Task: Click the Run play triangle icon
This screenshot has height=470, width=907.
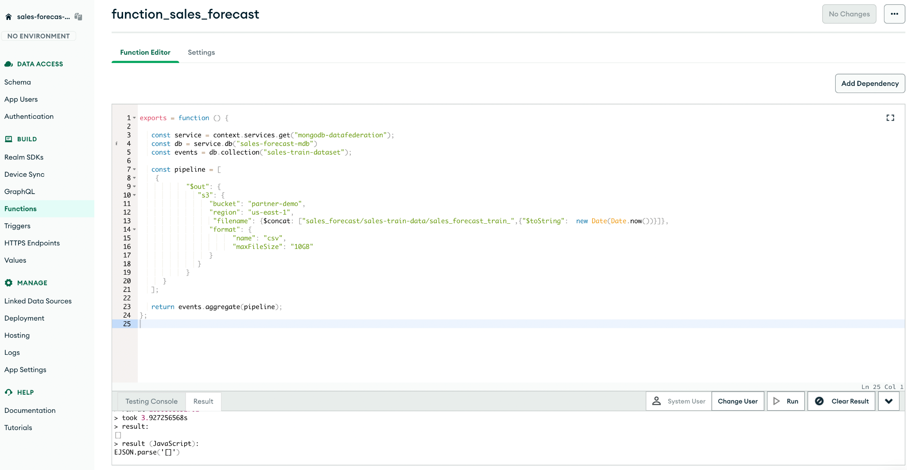Action: pos(777,401)
